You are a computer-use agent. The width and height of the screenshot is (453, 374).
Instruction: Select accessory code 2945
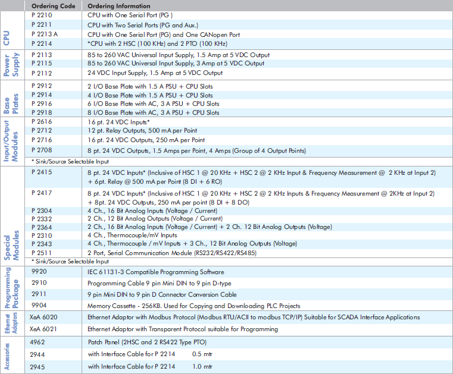pos(39,366)
